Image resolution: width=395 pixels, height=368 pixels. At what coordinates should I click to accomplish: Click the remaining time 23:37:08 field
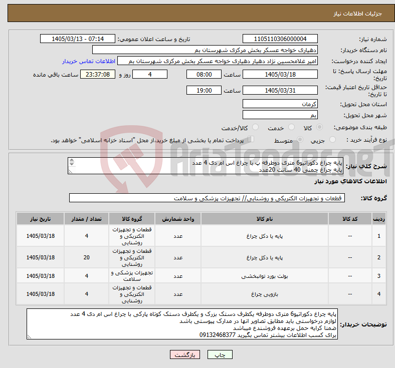[x=98, y=75]
